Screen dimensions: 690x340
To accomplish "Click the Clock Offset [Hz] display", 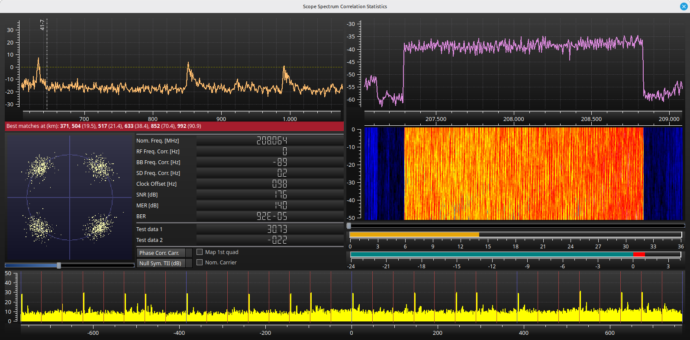I will pos(270,184).
